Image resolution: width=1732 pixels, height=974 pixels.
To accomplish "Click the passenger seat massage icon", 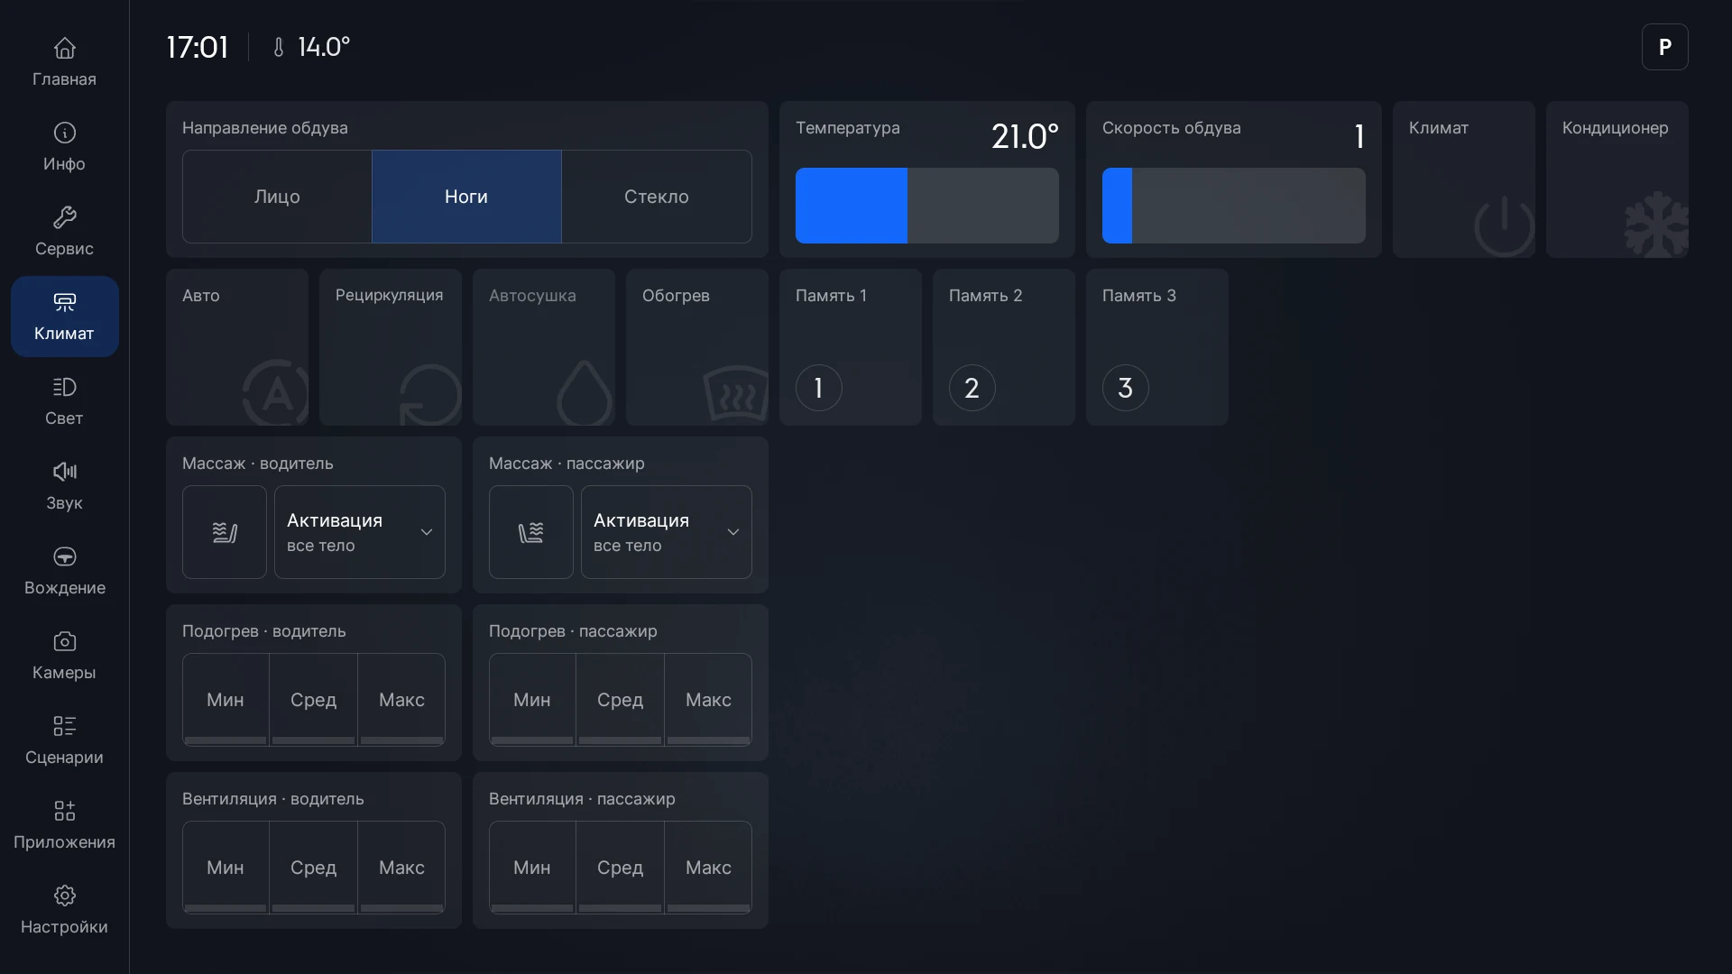I will point(531,532).
